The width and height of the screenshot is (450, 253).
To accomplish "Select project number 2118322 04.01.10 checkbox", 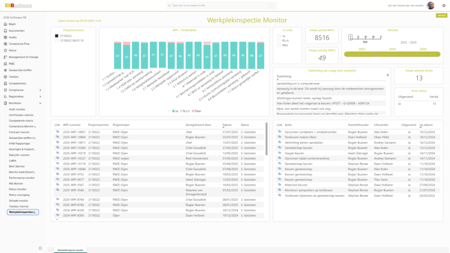I will (x=56, y=40).
